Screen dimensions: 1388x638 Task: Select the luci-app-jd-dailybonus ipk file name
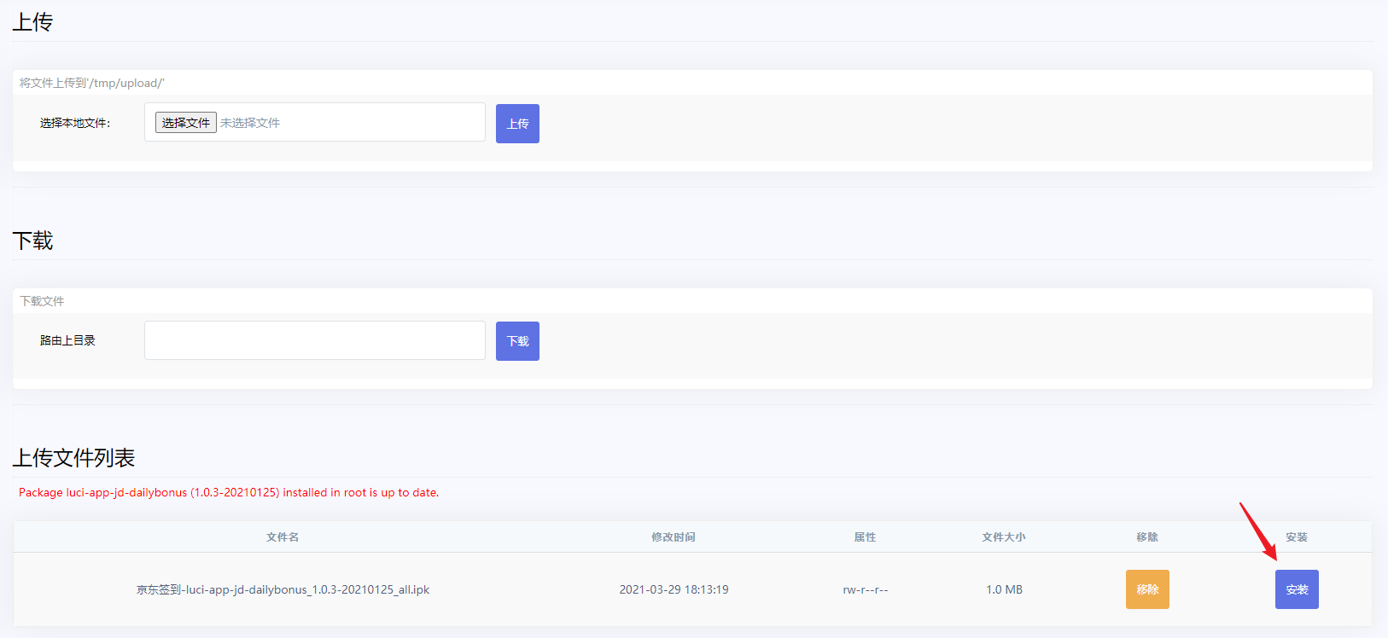pyautogui.click(x=283, y=589)
